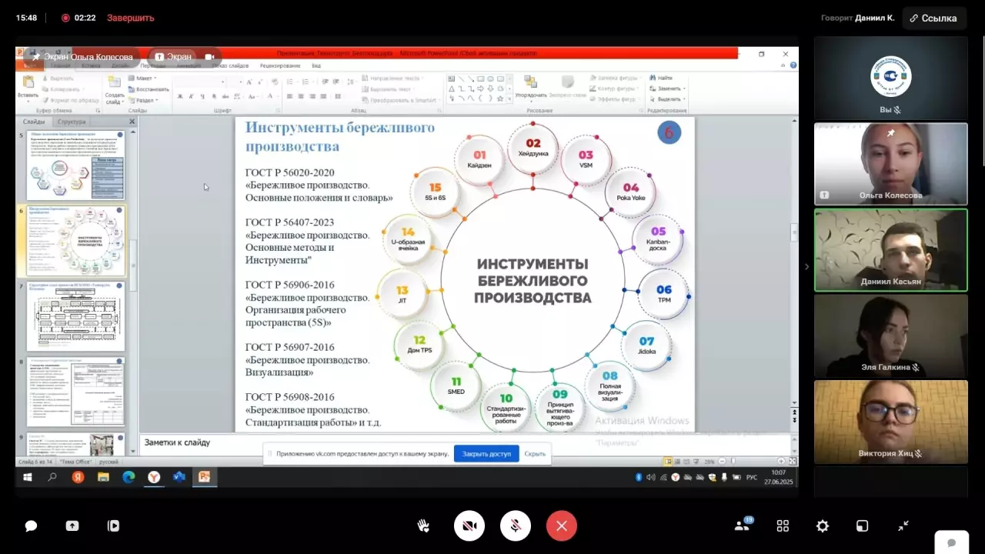Select the camera stream chip next to 'Экран'
The image size is (985, 554).
click(x=209, y=57)
